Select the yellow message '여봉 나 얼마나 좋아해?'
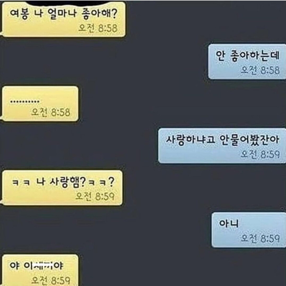The width and height of the screenshot is (286, 286). 63,19
